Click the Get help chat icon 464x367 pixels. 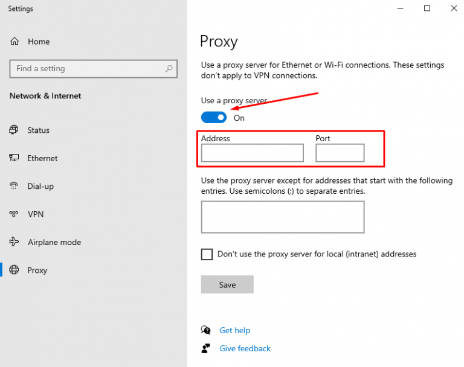coord(205,330)
